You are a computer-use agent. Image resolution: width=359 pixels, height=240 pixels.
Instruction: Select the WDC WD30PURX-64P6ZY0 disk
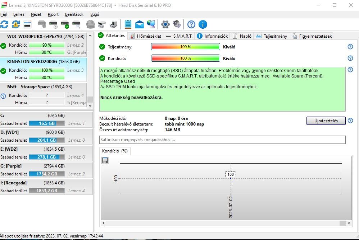44,44
